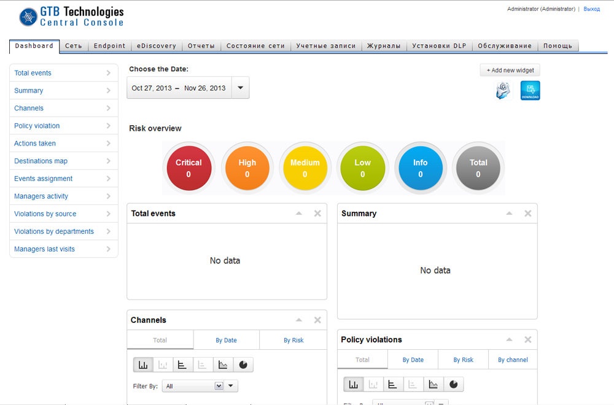Click the Total gray circle
The width and height of the screenshot is (614, 405).
[478, 168]
